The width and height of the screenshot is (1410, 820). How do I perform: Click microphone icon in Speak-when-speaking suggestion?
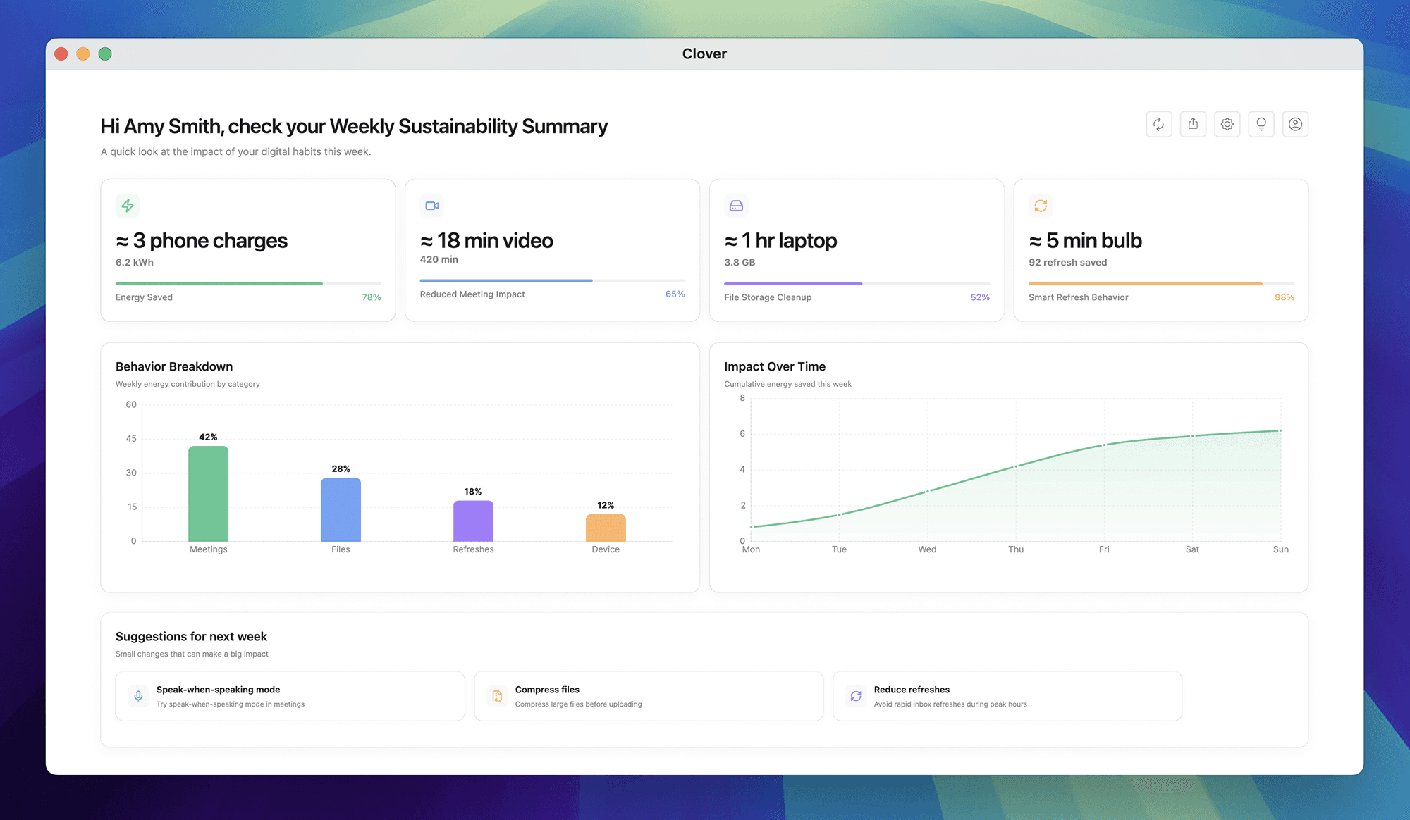[138, 696]
